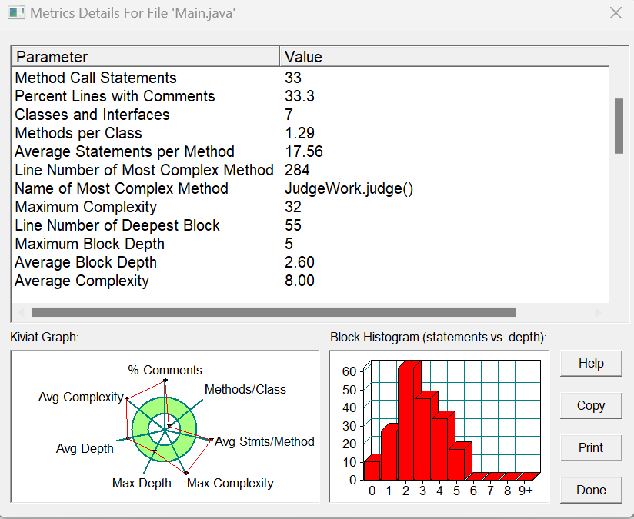Click the Parameter column header
This screenshot has height=519, width=634.
(145, 57)
